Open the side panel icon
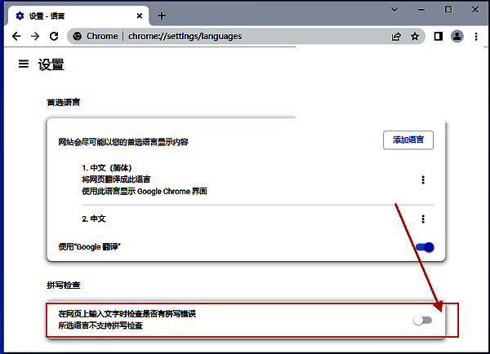 [x=438, y=36]
